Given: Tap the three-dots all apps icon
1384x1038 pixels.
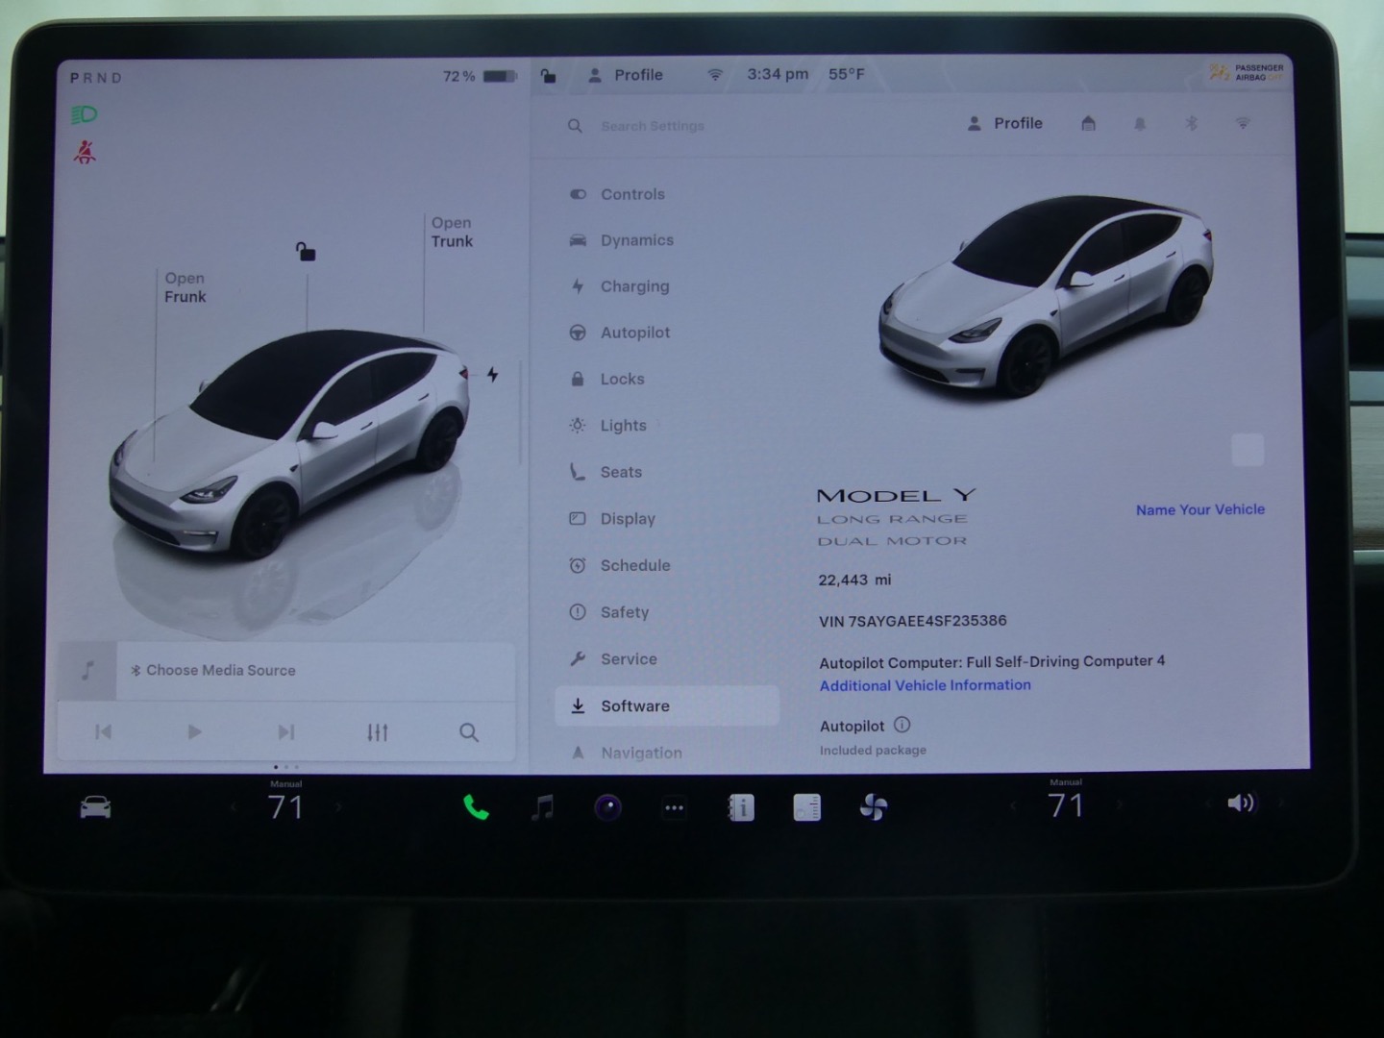Looking at the screenshot, I should pyautogui.click(x=675, y=808).
